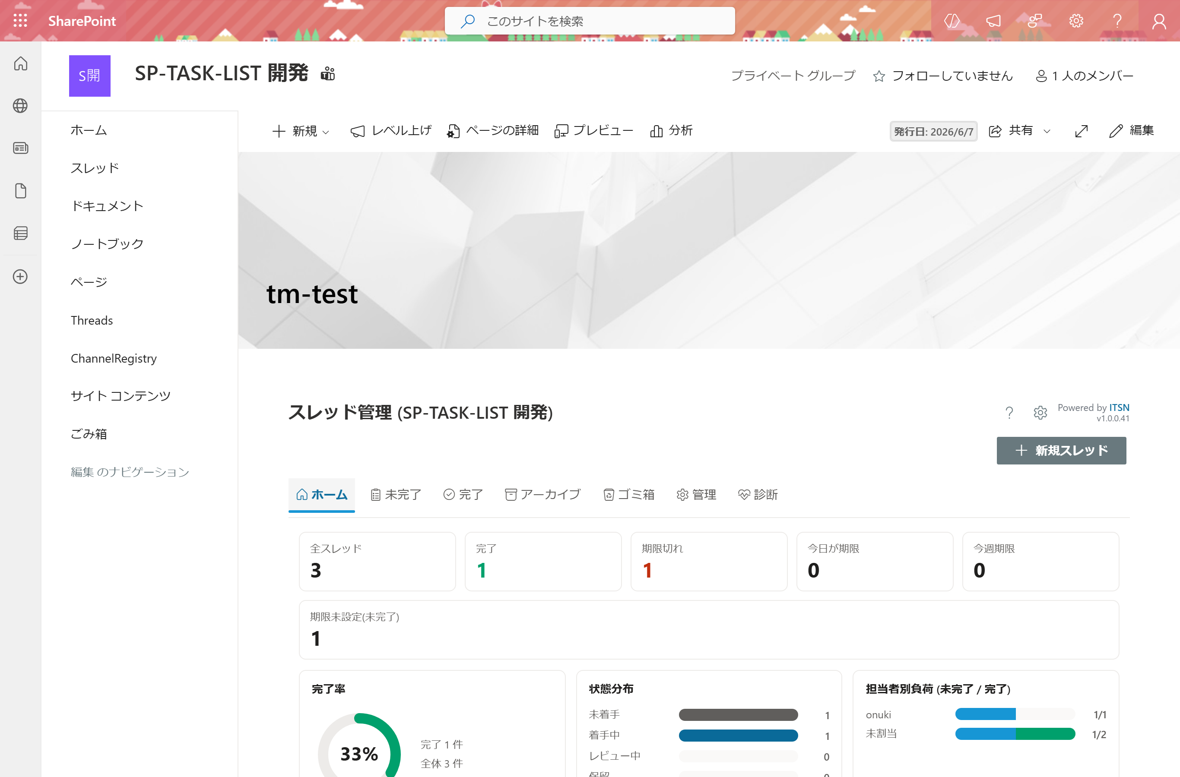1180x777 pixels.
Task: Click the expand to full-screen arrow icon
Action: pyautogui.click(x=1082, y=131)
